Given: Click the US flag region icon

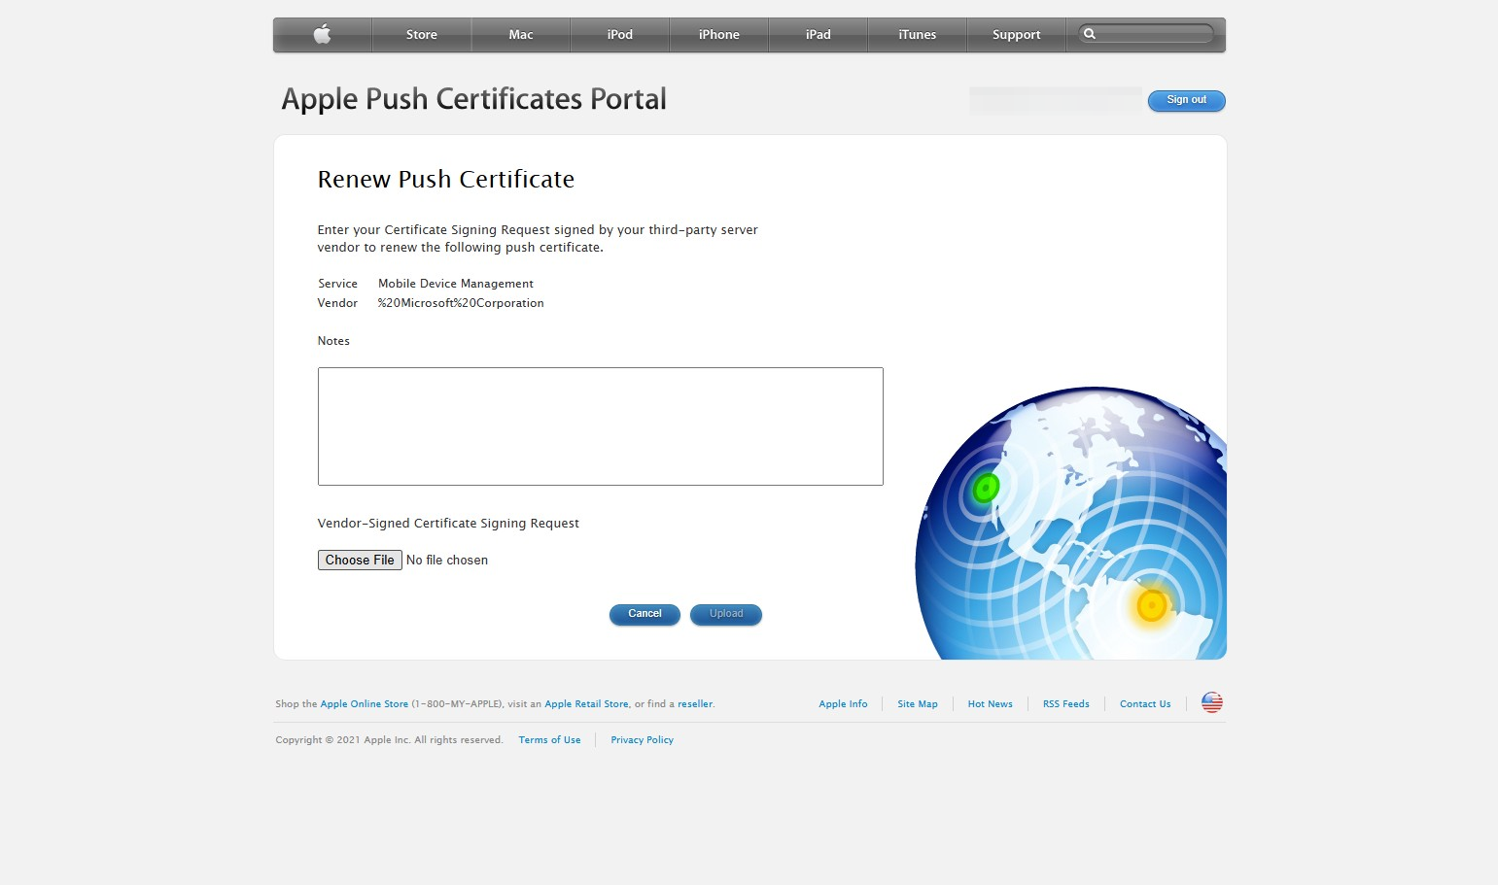Looking at the screenshot, I should pos(1211,702).
